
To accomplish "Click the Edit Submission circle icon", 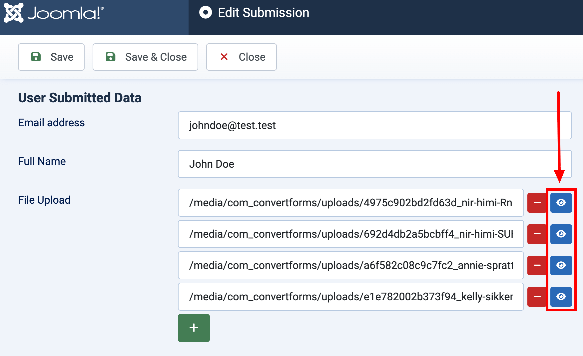I will [x=206, y=13].
